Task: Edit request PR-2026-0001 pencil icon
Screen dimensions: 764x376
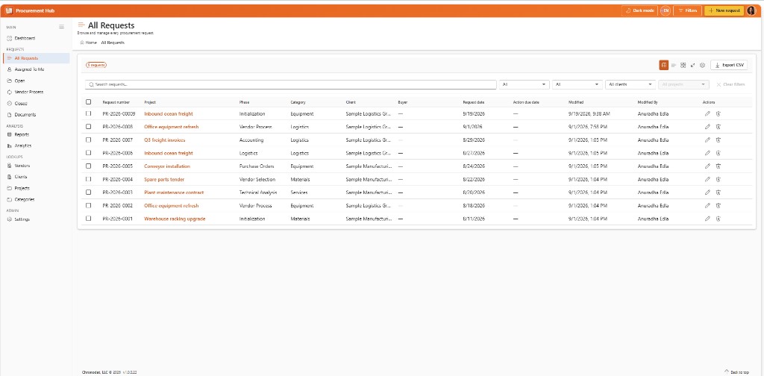Action: point(707,219)
